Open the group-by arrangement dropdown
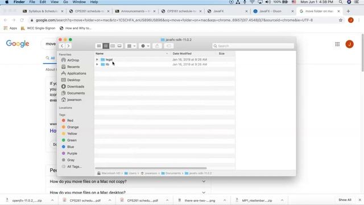 click(x=131, y=46)
